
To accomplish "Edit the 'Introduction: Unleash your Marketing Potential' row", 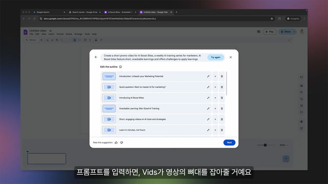I will click(208, 76).
